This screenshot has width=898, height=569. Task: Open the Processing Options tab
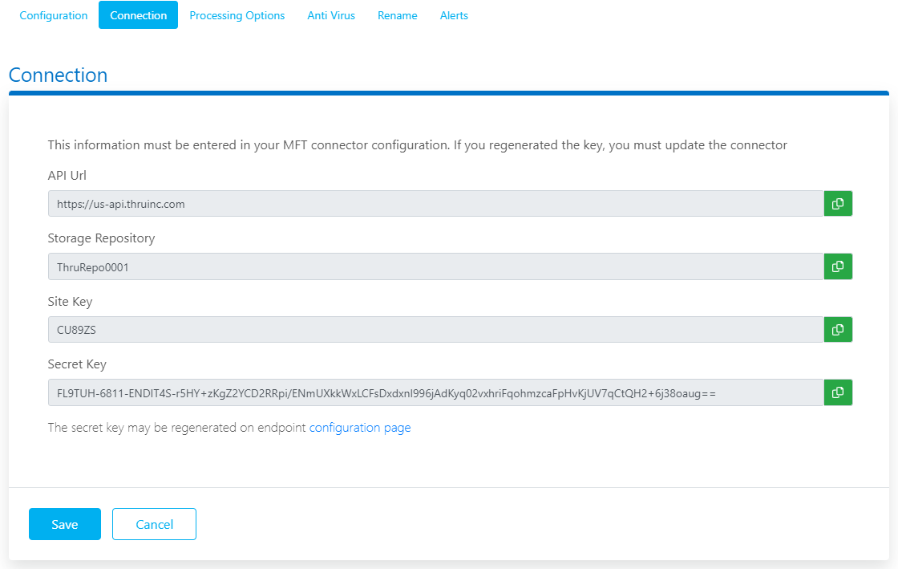point(237,14)
